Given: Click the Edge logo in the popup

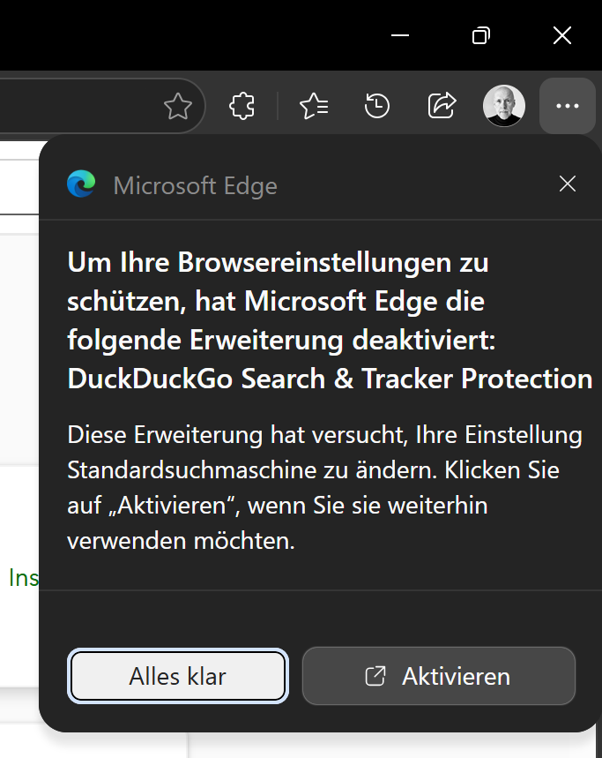Looking at the screenshot, I should [x=81, y=184].
